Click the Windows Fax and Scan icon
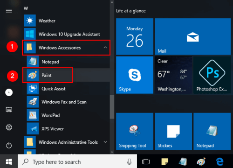The image size is (233, 168). 33,102
